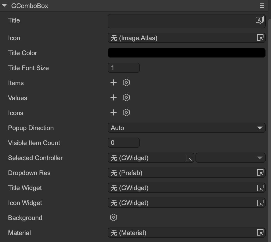Browse a prefab for Dropdown Res
The image size is (271, 242).
(x=260, y=173)
